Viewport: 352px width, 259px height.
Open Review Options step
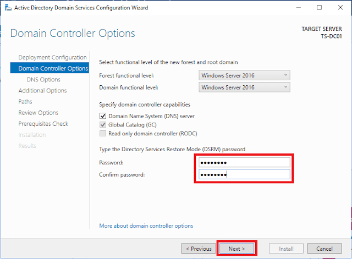[38, 113]
